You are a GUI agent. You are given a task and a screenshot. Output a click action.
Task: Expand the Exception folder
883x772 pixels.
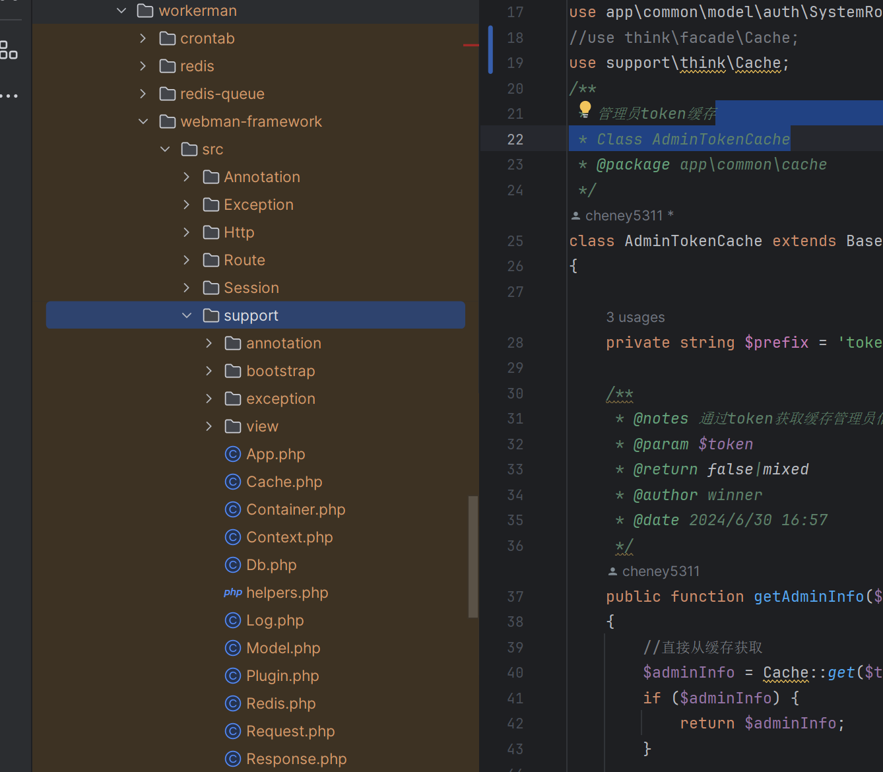tap(187, 205)
